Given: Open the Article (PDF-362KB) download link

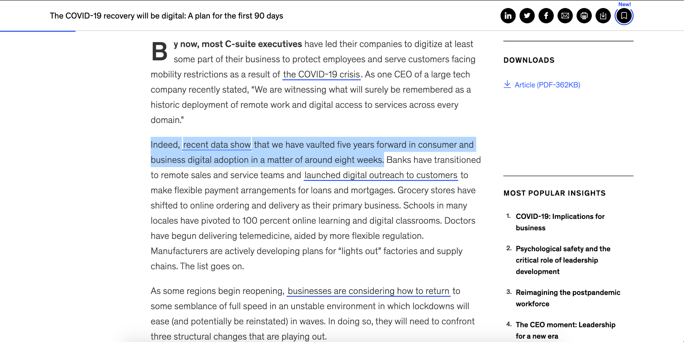Looking at the screenshot, I should (547, 85).
